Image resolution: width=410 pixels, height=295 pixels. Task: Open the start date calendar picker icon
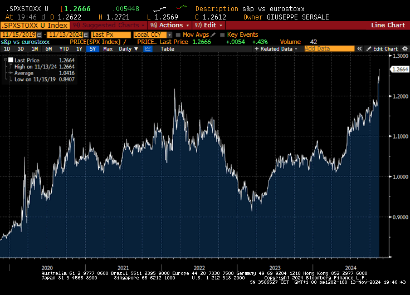39,35
